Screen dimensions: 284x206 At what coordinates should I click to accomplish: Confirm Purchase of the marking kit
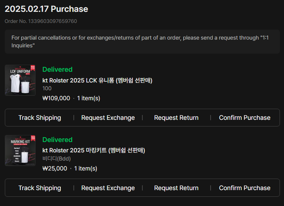245,188
